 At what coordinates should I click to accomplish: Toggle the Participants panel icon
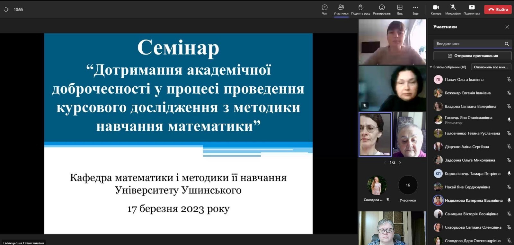341,8
